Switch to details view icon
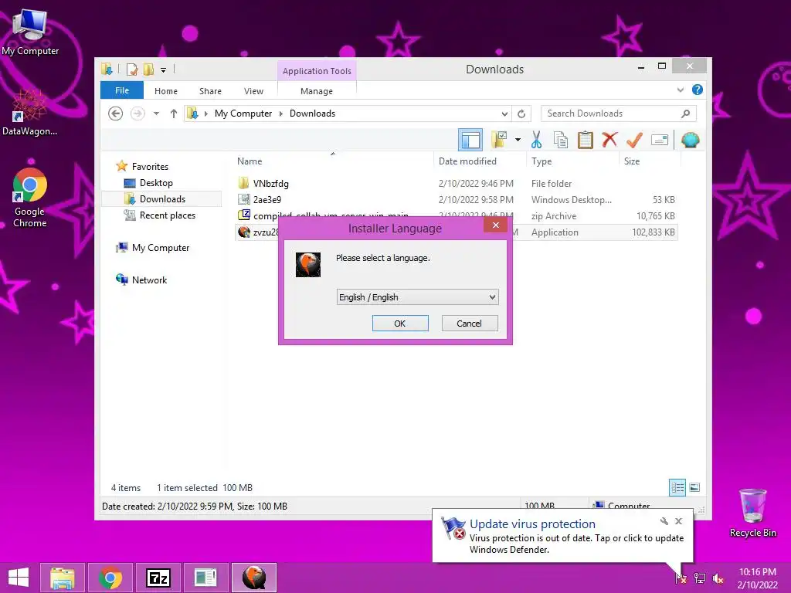Image resolution: width=791 pixels, height=593 pixels. pyautogui.click(x=677, y=487)
